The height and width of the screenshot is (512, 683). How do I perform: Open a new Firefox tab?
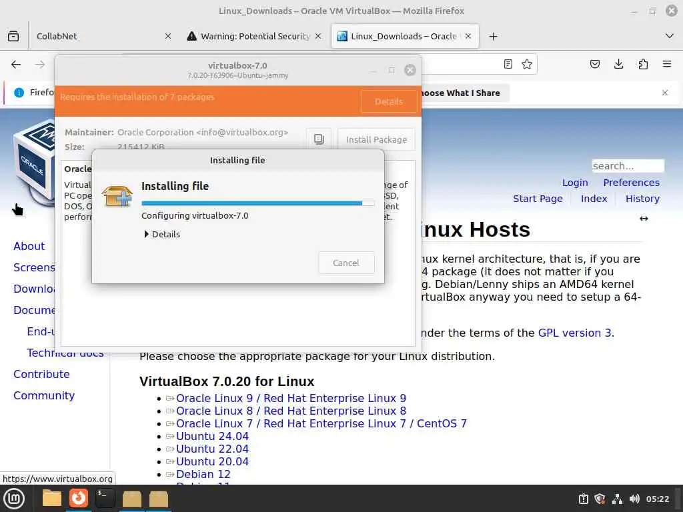point(493,36)
